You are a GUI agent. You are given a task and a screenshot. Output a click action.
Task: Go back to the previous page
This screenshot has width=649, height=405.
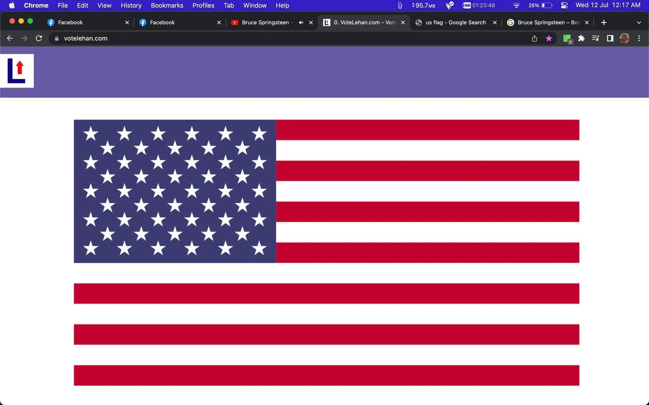point(10,38)
